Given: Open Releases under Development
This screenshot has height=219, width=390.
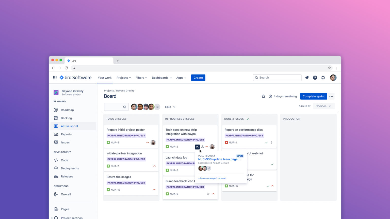Looking at the screenshot, I should point(67,176).
